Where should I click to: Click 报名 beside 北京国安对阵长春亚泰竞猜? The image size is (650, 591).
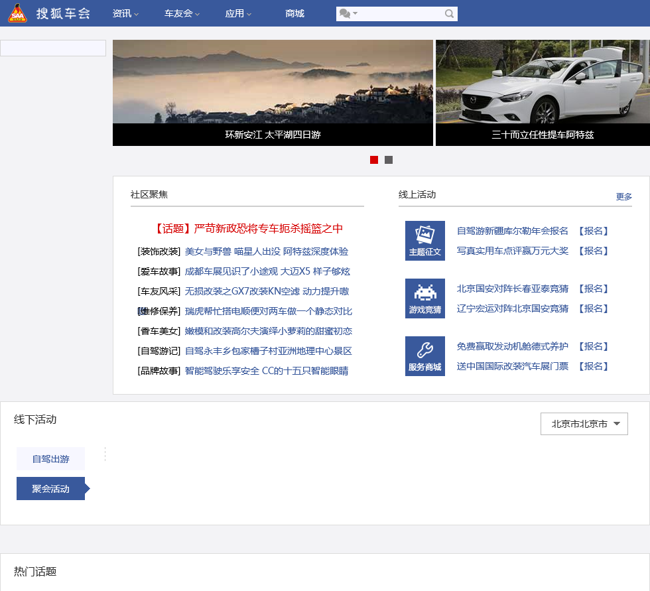[593, 289]
